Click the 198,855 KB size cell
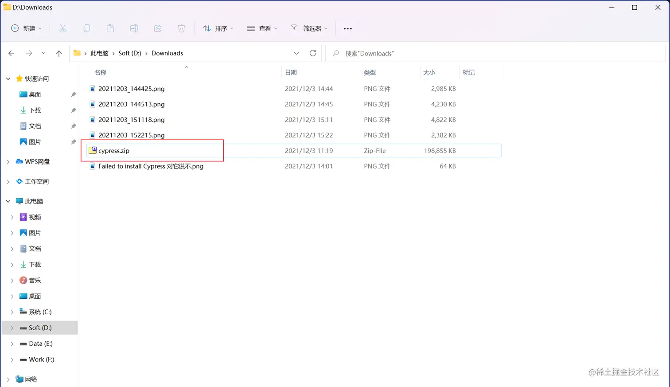The height and width of the screenshot is (387, 670). click(x=440, y=151)
